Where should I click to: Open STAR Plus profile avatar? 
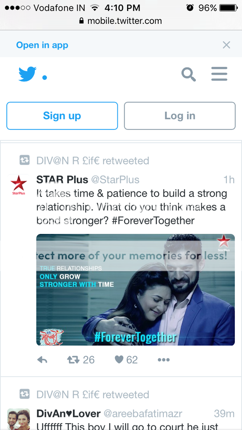click(18, 185)
